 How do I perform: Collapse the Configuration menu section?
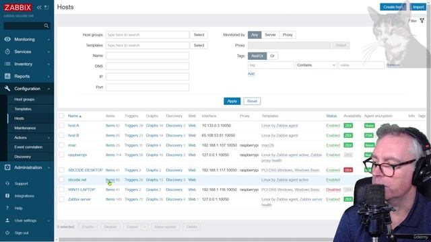pyautogui.click(x=48, y=89)
